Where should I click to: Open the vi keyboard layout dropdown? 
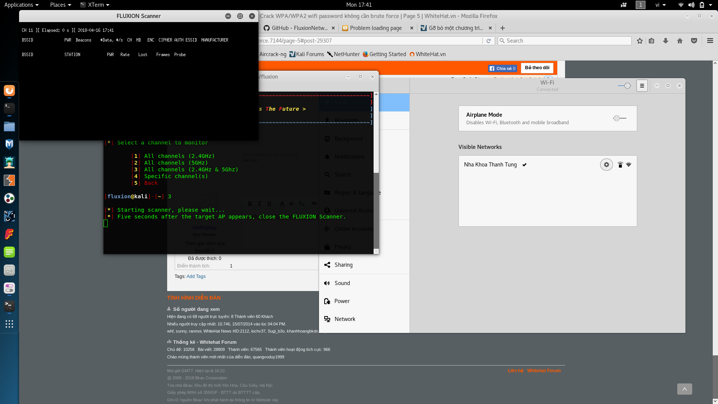point(660,5)
